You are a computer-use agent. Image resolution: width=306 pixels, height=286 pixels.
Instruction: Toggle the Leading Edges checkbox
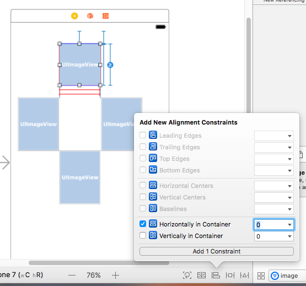click(x=143, y=135)
